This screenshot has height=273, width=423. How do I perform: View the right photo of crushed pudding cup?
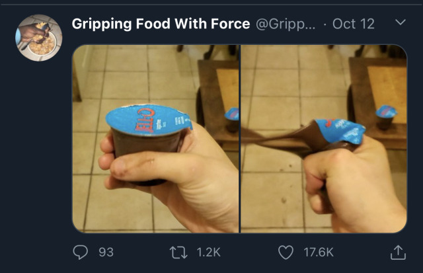[324, 139]
